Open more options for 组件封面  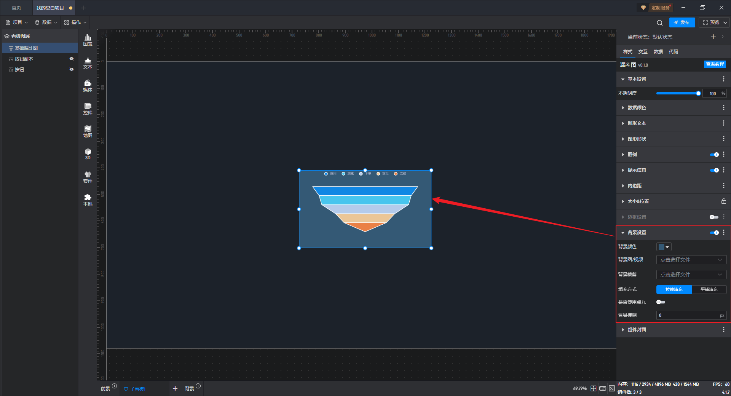[724, 330]
